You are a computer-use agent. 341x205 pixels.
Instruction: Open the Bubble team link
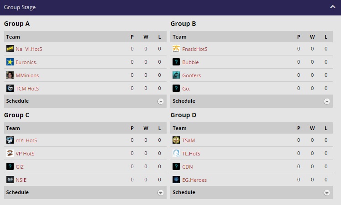click(x=190, y=62)
